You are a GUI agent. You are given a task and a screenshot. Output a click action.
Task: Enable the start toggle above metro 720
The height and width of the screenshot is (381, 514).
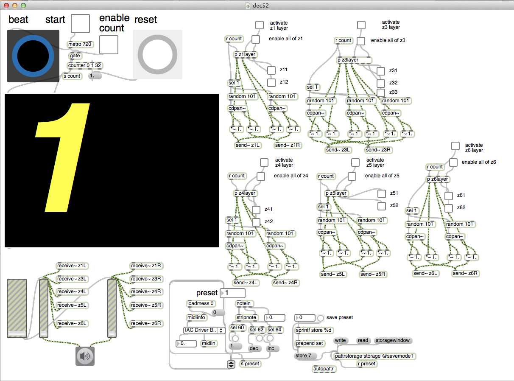coord(80,24)
